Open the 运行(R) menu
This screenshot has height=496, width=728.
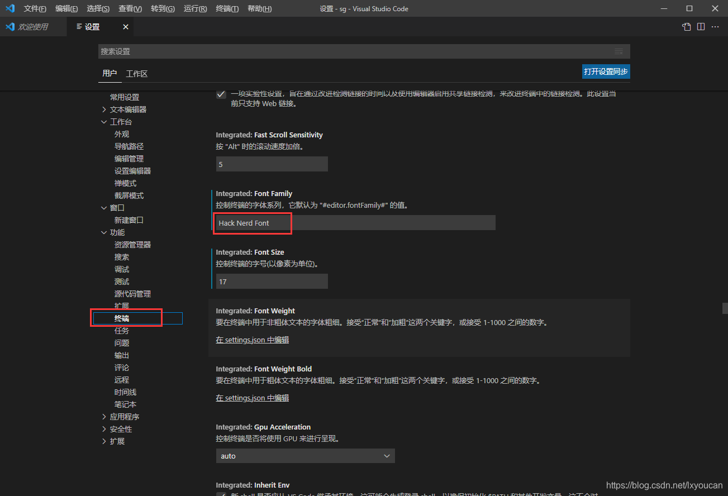pyautogui.click(x=195, y=9)
